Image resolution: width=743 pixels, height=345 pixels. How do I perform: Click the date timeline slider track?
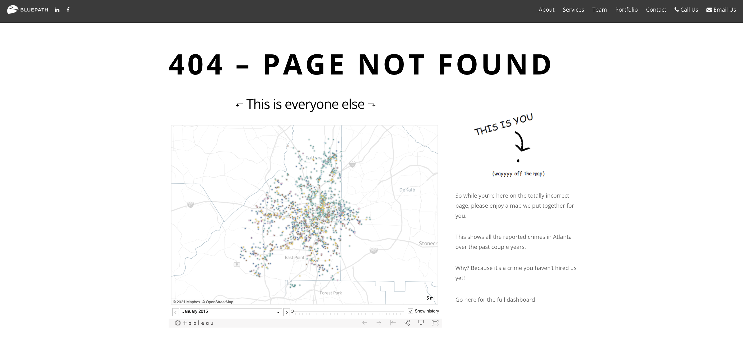tap(347, 311)
